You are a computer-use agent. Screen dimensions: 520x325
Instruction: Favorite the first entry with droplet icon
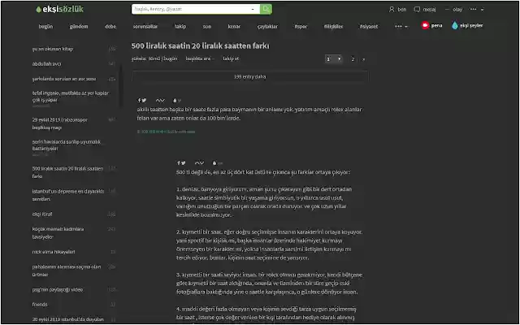tap(175, 101)
